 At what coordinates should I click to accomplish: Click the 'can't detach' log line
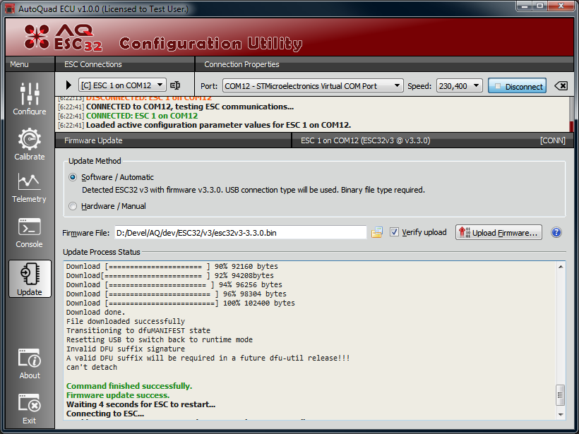coord(92,367)
